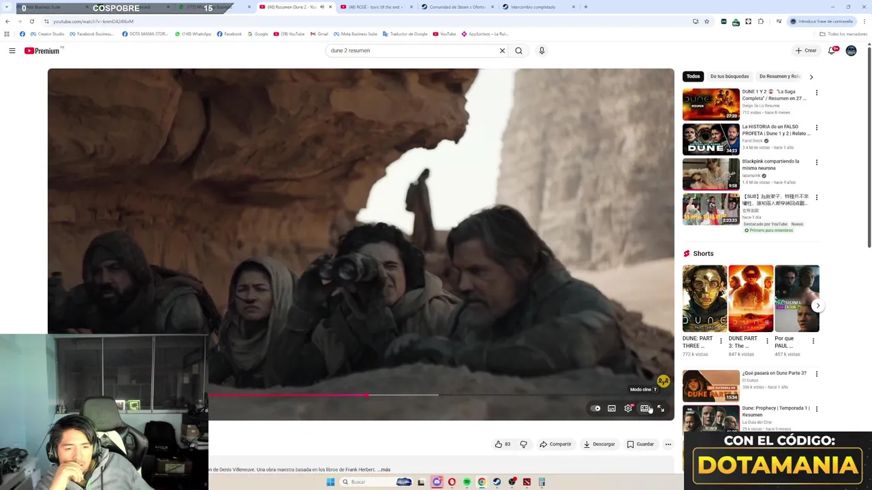Open DUNE 1 Y 2 Saga Completa thumbnail
This screenshot has width=872, height=490.
pos(711,104)
